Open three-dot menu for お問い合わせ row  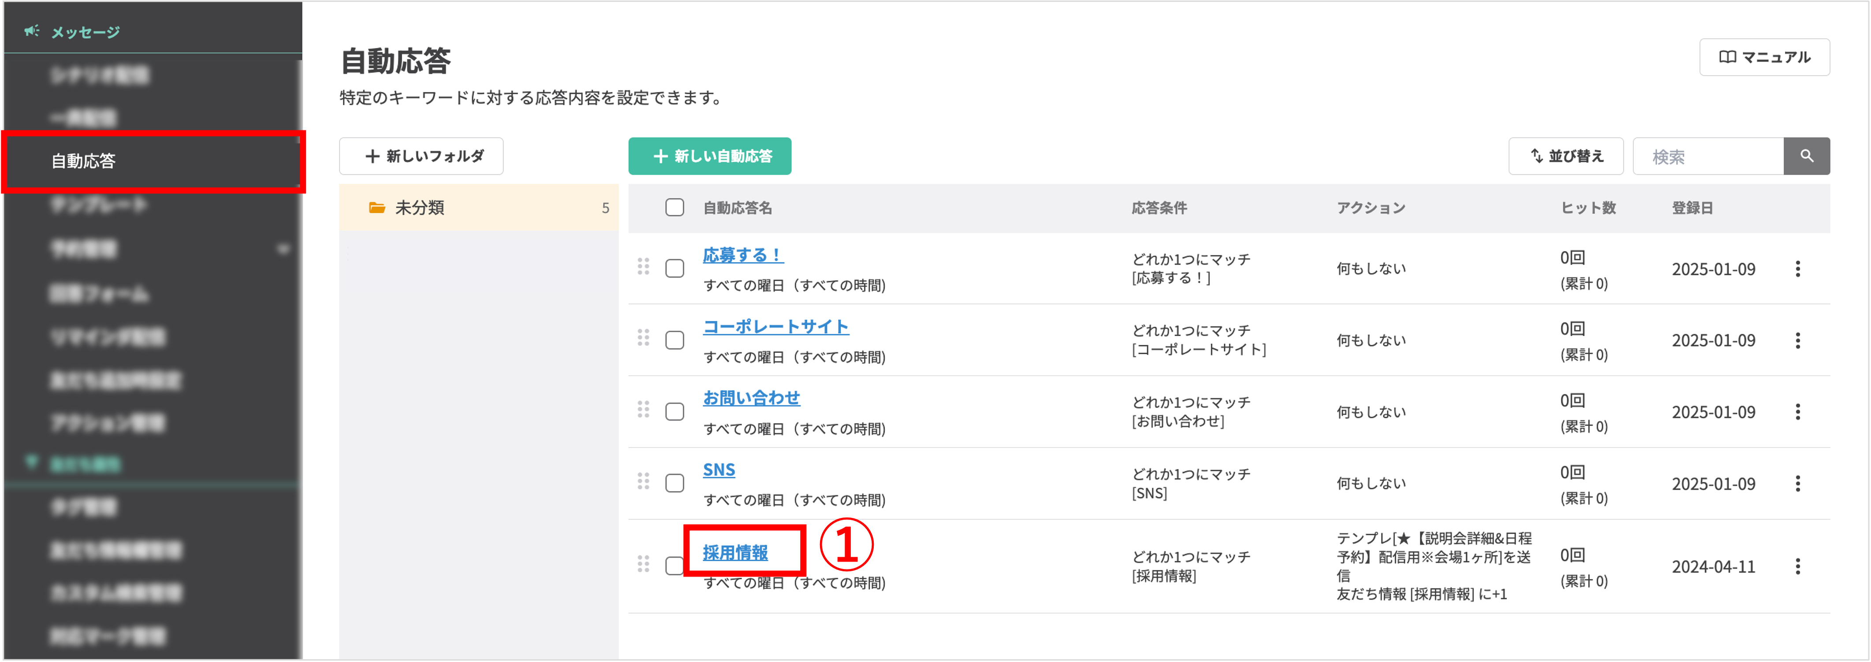[1798, 411]
